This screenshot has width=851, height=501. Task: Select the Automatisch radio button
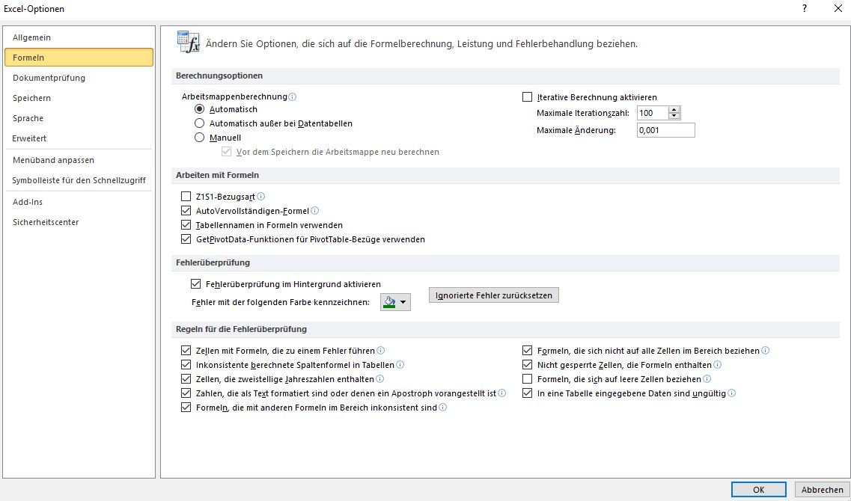200,109
